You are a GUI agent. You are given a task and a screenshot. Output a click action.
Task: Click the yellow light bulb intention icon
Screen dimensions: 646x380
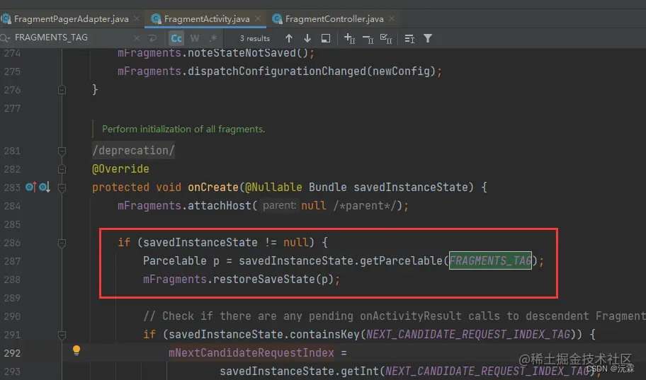[x=76, y=350]
